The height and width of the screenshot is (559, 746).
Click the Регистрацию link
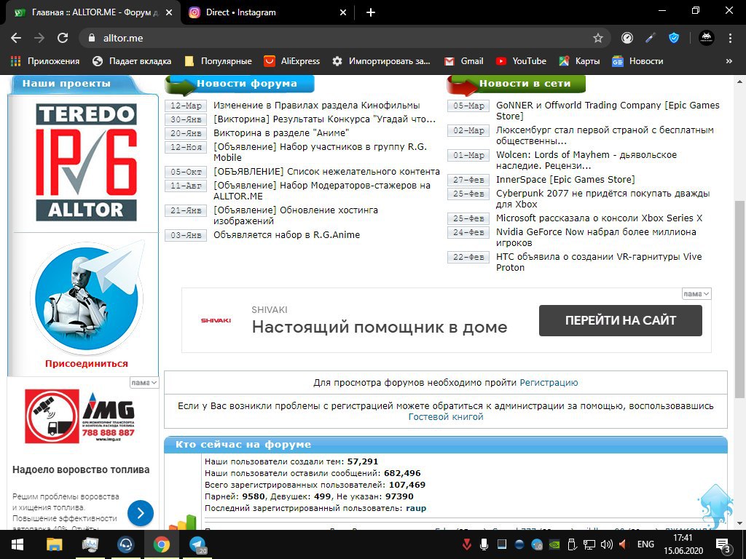click(x=549, y=383)
